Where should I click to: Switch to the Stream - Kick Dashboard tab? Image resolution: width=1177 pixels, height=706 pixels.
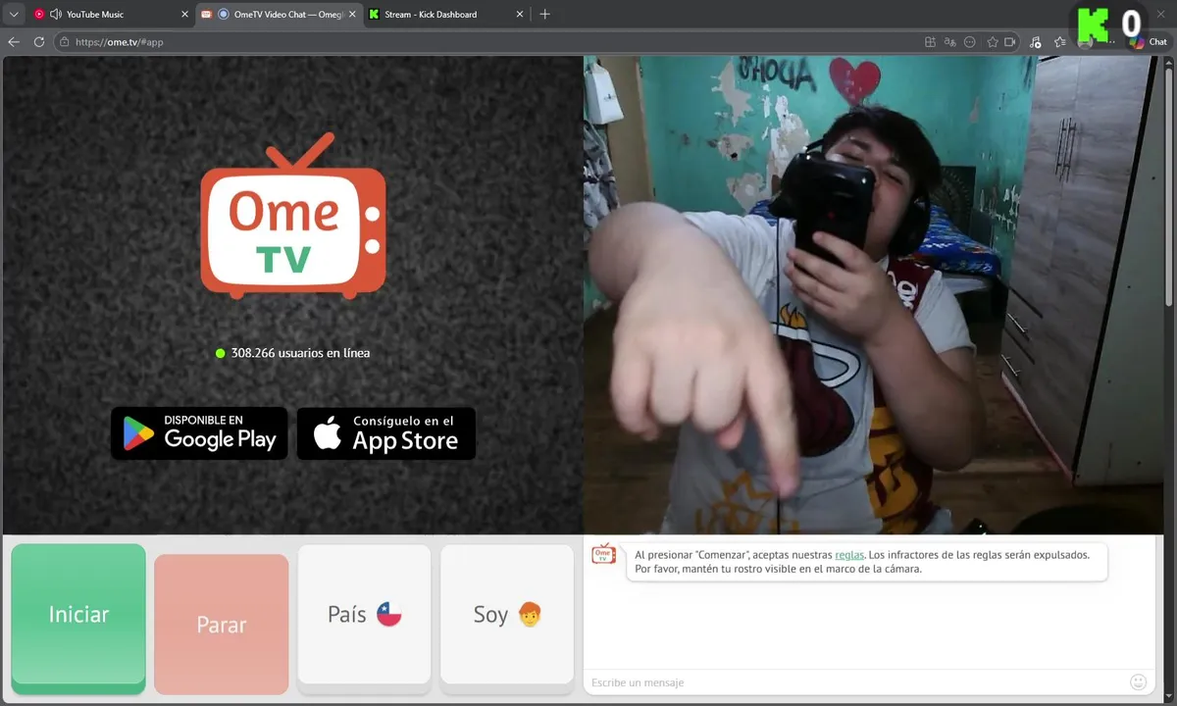446,14
